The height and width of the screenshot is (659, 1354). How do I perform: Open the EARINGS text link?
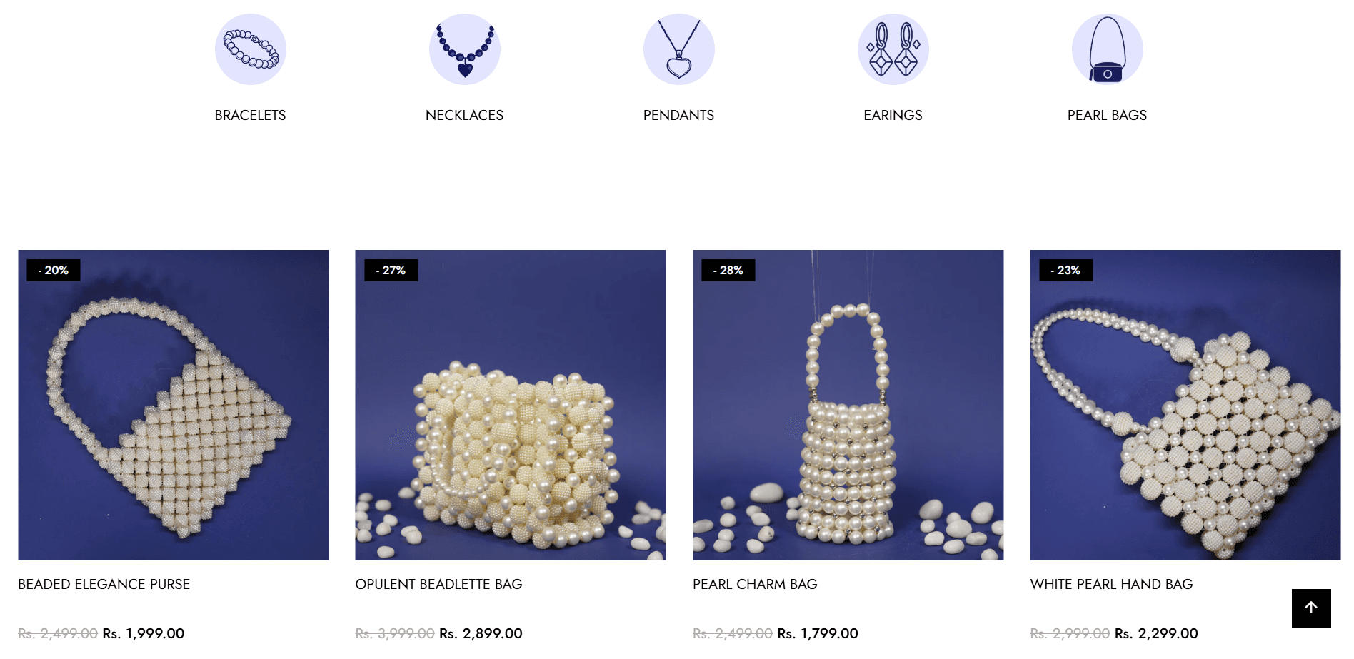coord(893,115)
